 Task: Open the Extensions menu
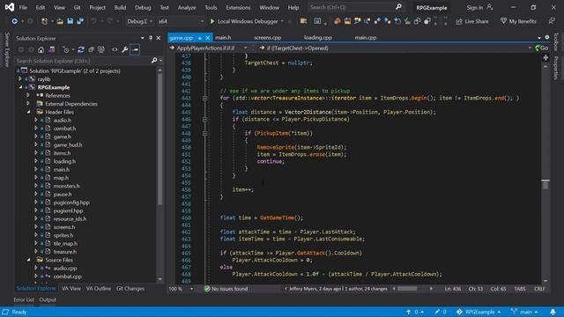pos(238,7)
